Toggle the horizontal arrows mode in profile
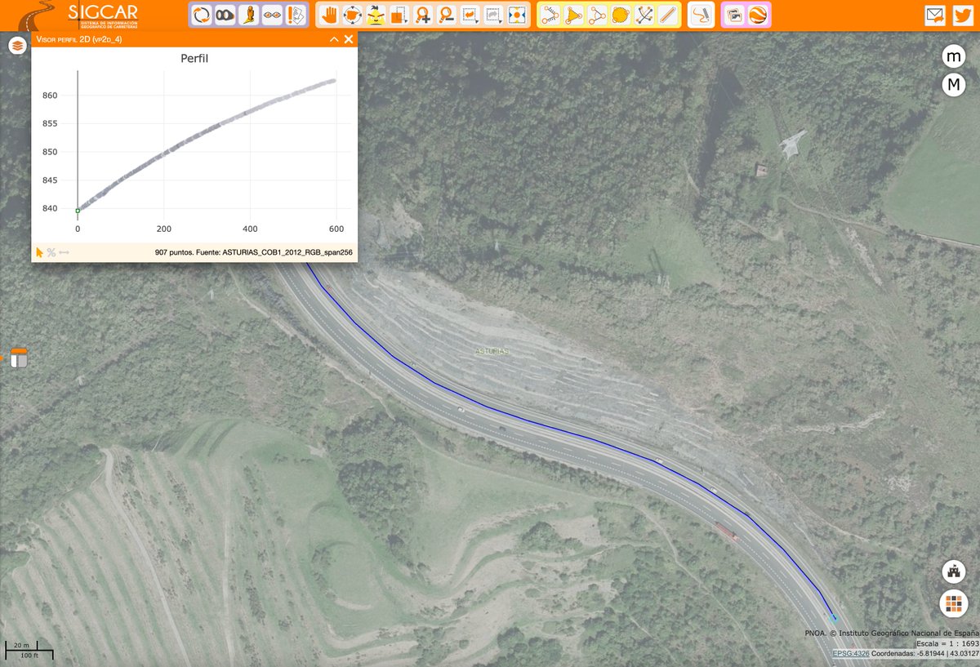The height and width of the screenshot is (667, 980). (65, 252)
